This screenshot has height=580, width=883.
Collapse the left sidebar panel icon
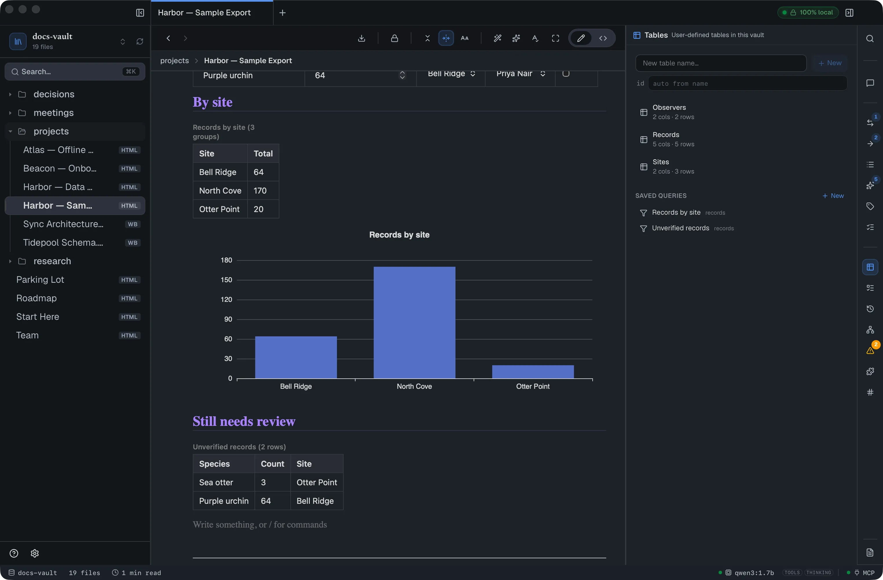140,13
